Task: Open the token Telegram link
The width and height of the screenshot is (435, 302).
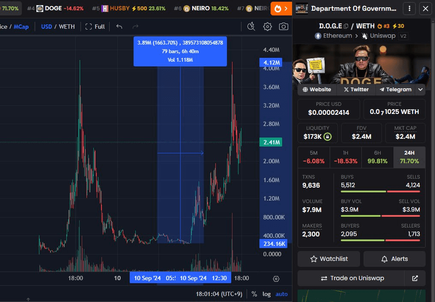Action: click(395, 90)
